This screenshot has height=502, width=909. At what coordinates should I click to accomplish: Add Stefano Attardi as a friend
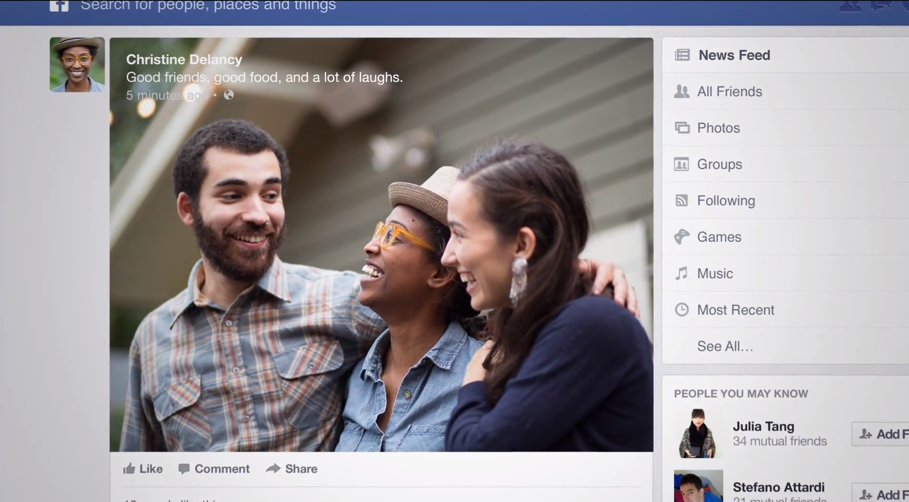pyautogui.click(x=881, y=492)
